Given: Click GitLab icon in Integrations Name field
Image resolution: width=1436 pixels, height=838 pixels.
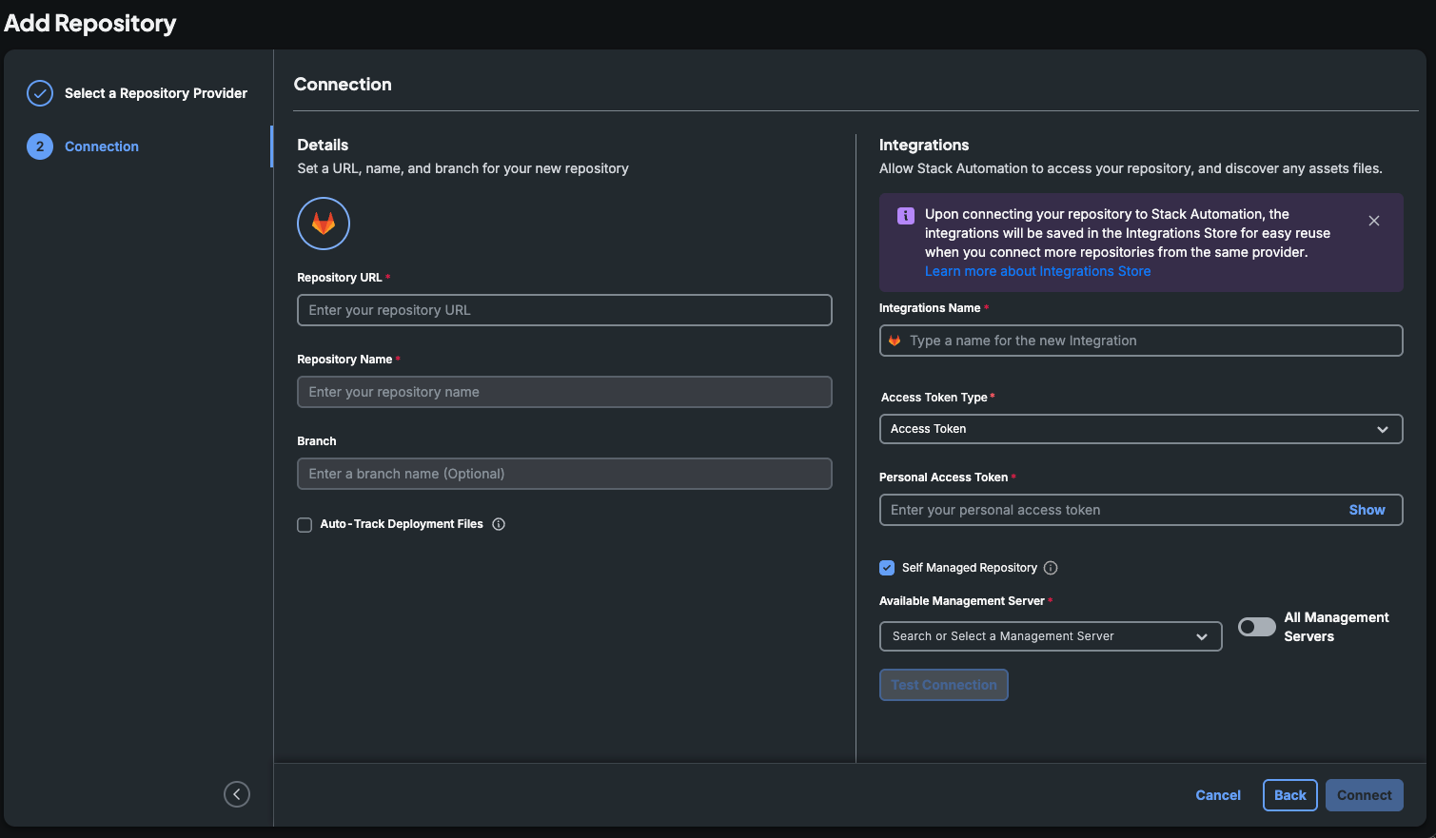Looking at the screenshot, I should pyautogui.click(x=895, y=341).
